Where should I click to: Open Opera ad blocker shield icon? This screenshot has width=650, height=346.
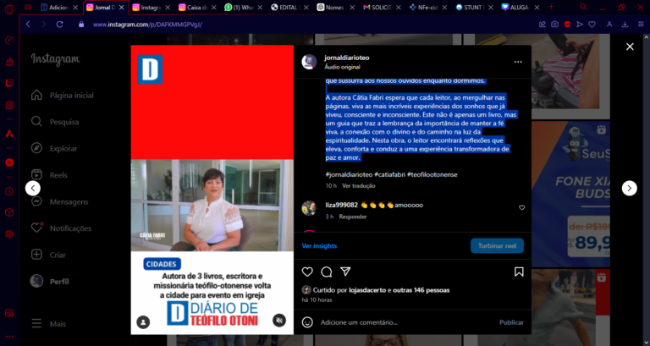[567, 25]
